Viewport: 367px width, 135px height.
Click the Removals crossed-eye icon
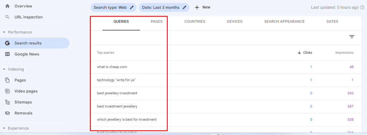(x=8, y=113)
